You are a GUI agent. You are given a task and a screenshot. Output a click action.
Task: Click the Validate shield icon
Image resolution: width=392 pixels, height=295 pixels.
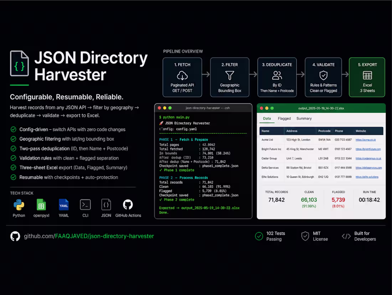[323, 75]
